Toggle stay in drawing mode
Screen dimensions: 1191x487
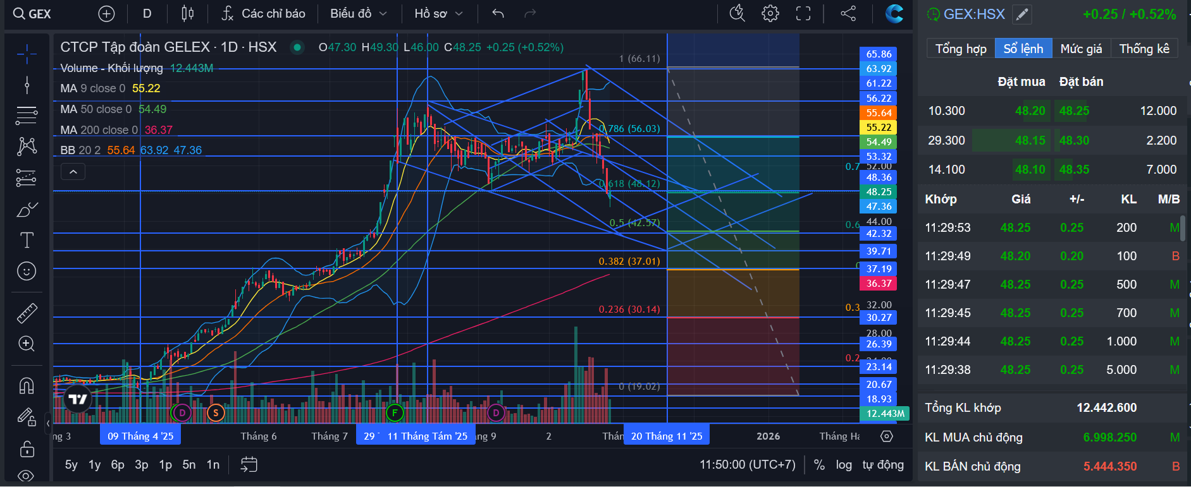click(27, 417)
